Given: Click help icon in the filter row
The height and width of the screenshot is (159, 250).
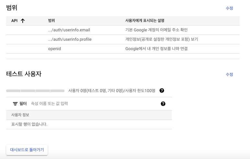Looking at the screenshot, I should click(x=163, y=104).
